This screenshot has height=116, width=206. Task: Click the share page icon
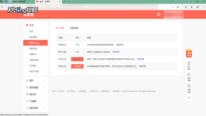tap(198, 7)
